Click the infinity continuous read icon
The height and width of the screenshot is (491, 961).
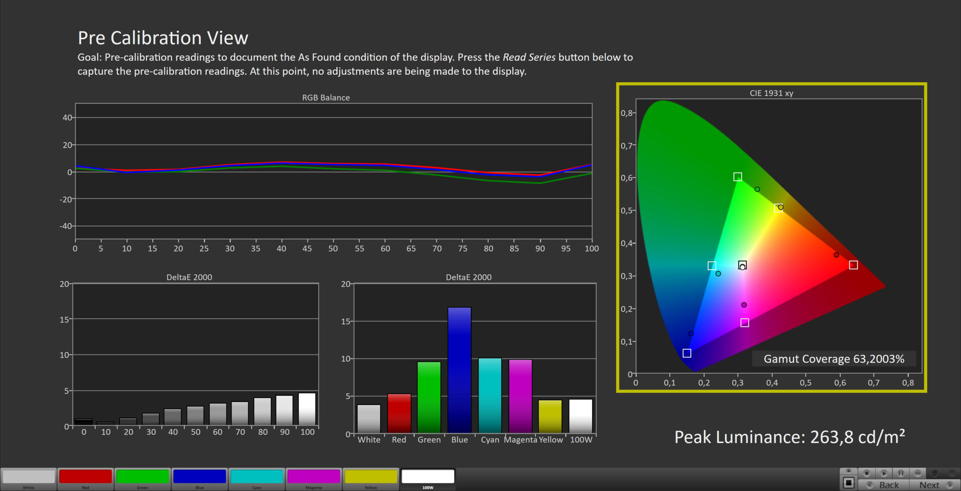click(x=918, y=473)
